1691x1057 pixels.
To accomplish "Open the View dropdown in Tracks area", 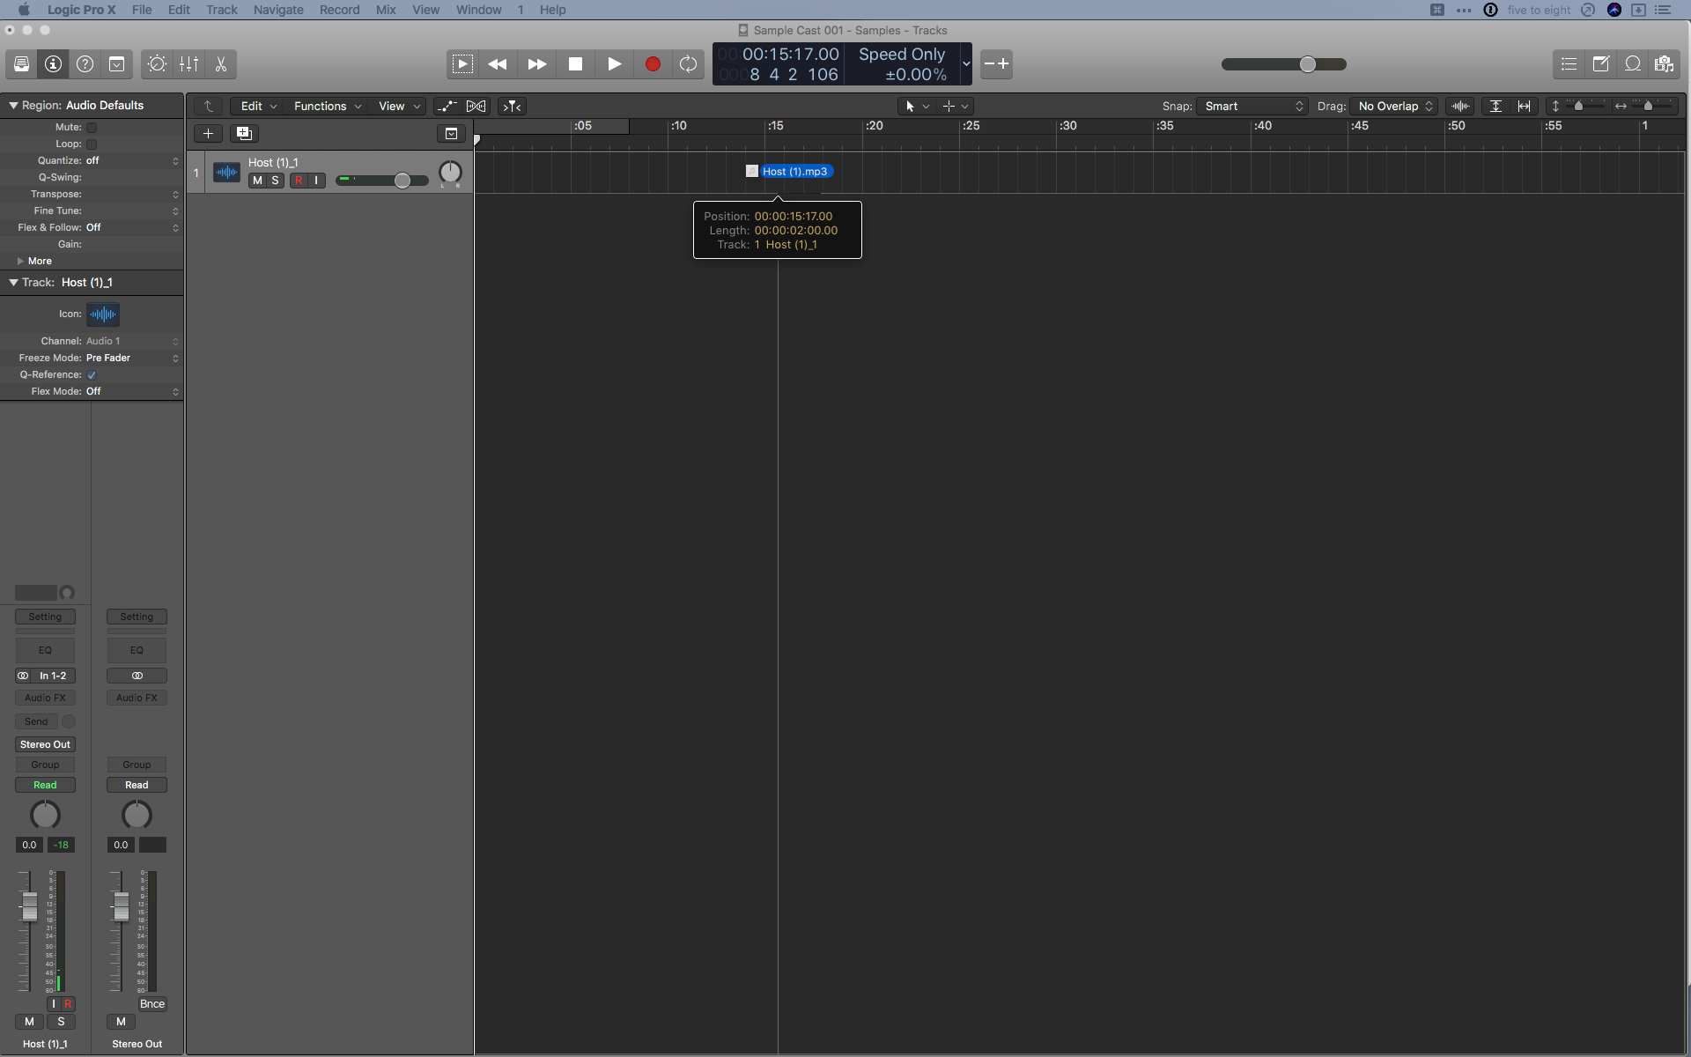I will pyautogui.click(x=399, y=107).
